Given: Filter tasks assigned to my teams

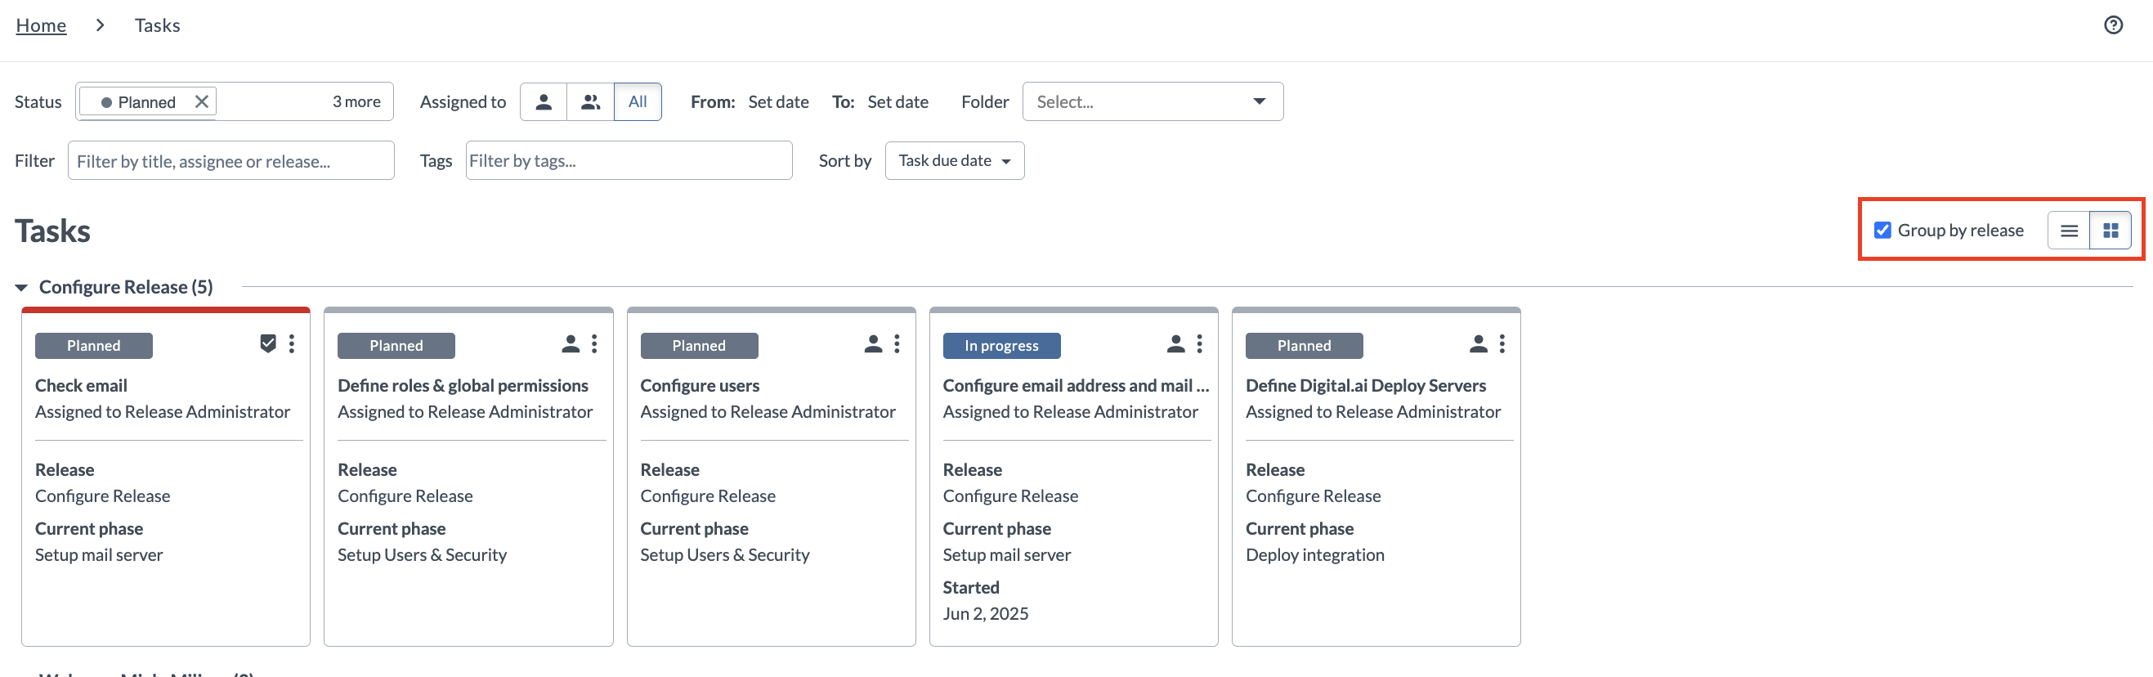Looking at the screenshot, I should [590, 102].
